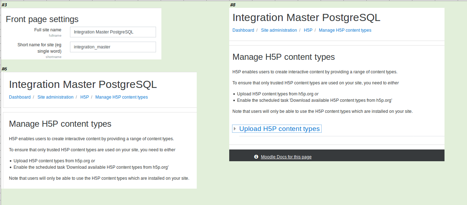Click 'Note that users will only' text in panel #8
The image size is (467, 205).
pyautogui.click(x=322, y=111)
